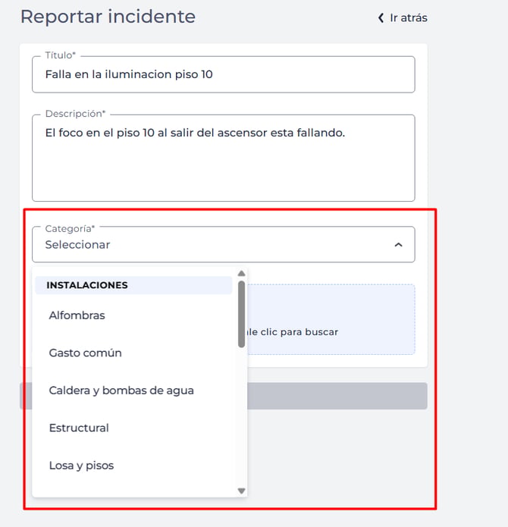Choose Alfombras from the category list
The image size is (508, 527).
[x=133, y=315]
